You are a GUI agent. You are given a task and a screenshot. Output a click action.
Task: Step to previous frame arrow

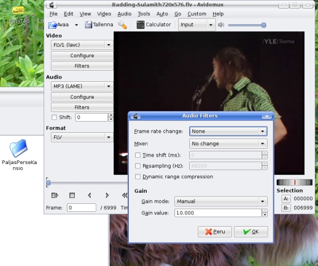pos(90,195)
